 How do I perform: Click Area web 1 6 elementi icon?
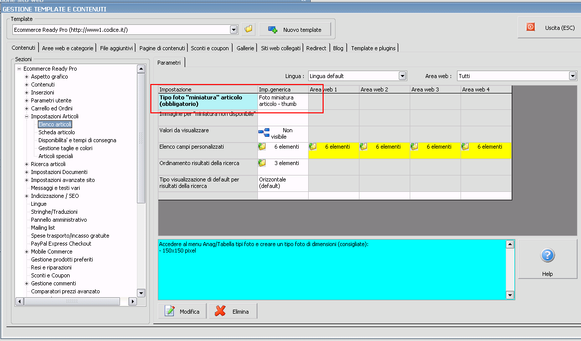[x=313, y=147]
